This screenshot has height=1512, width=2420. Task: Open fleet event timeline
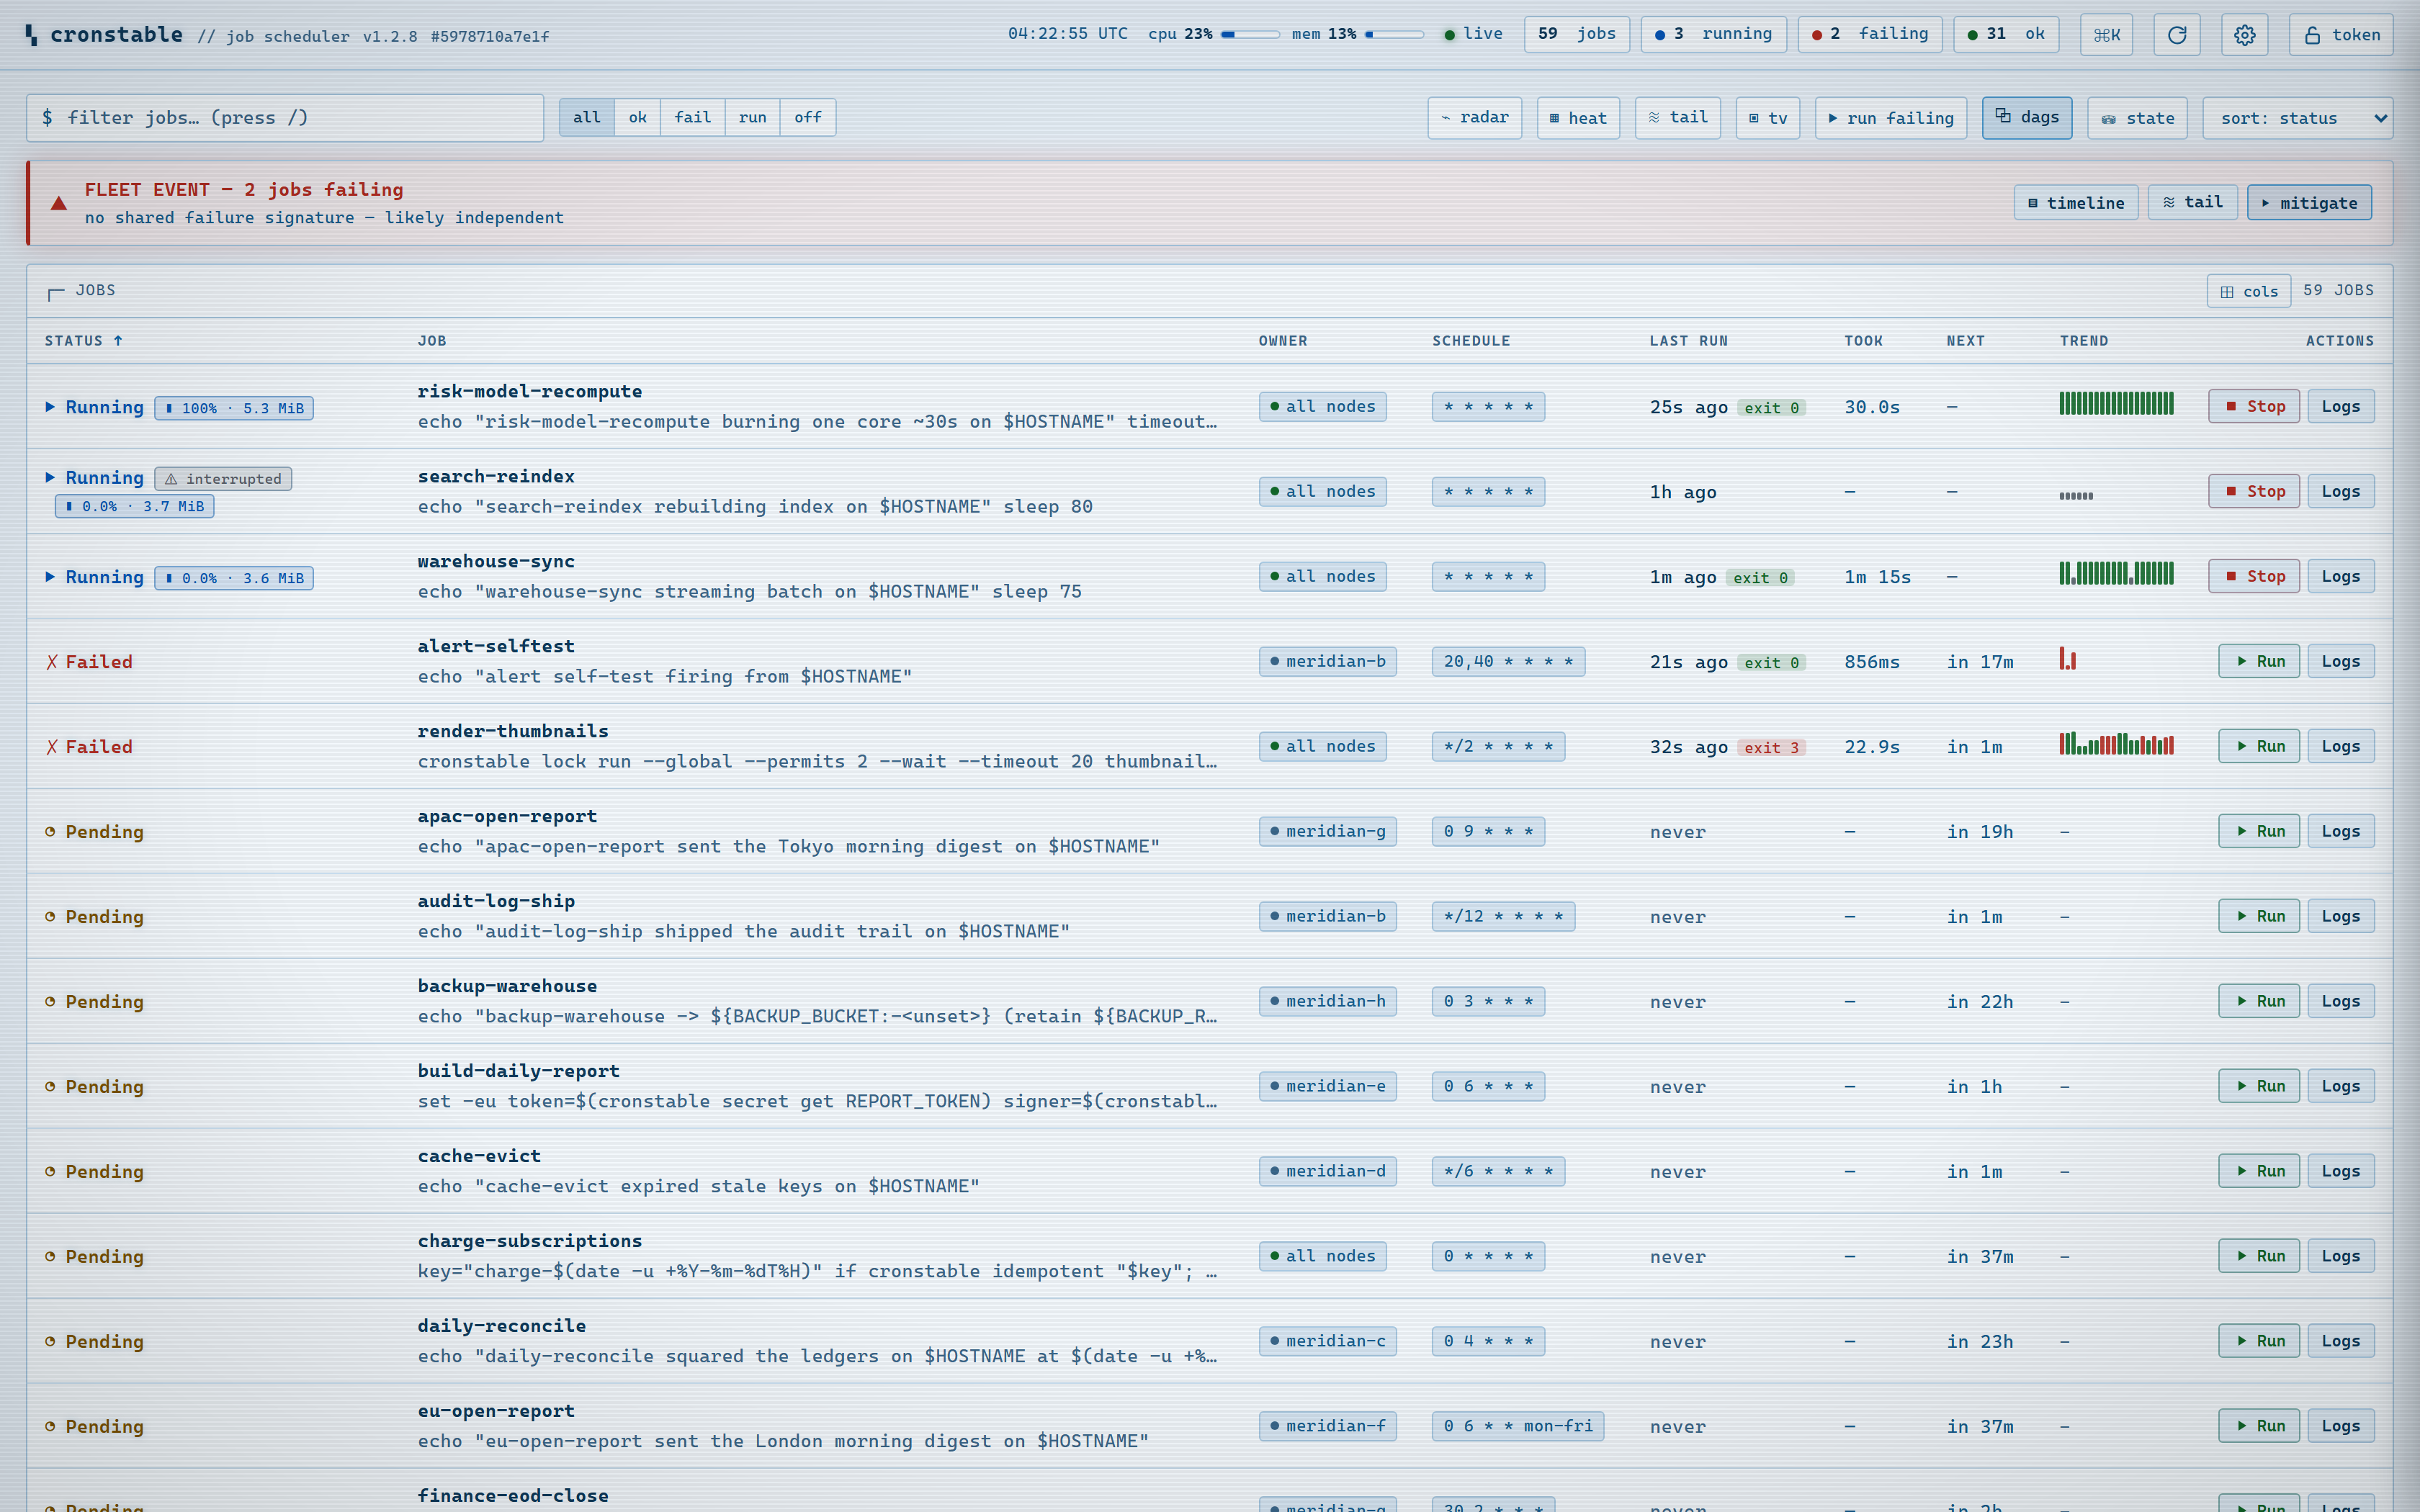click(2075, 203)
